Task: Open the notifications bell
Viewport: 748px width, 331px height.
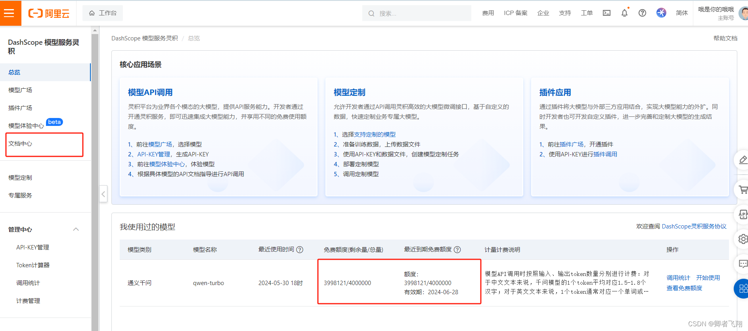Action: (624, 13)
